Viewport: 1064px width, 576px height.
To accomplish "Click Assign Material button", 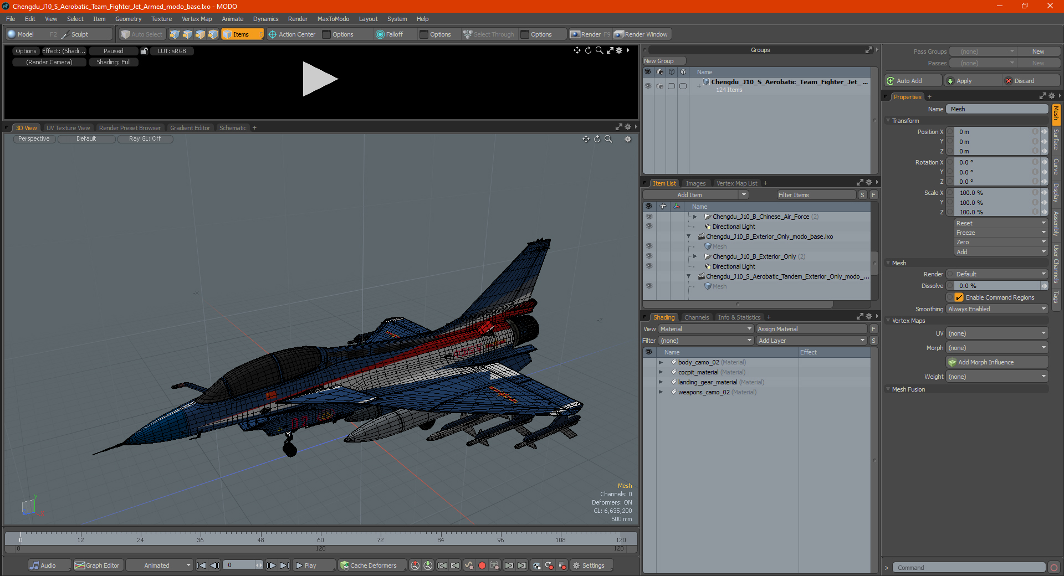I will pos(811,329).
